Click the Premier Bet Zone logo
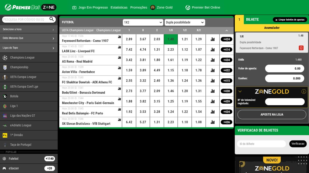This screenshot has height=173, width=309. coord(31,7)
